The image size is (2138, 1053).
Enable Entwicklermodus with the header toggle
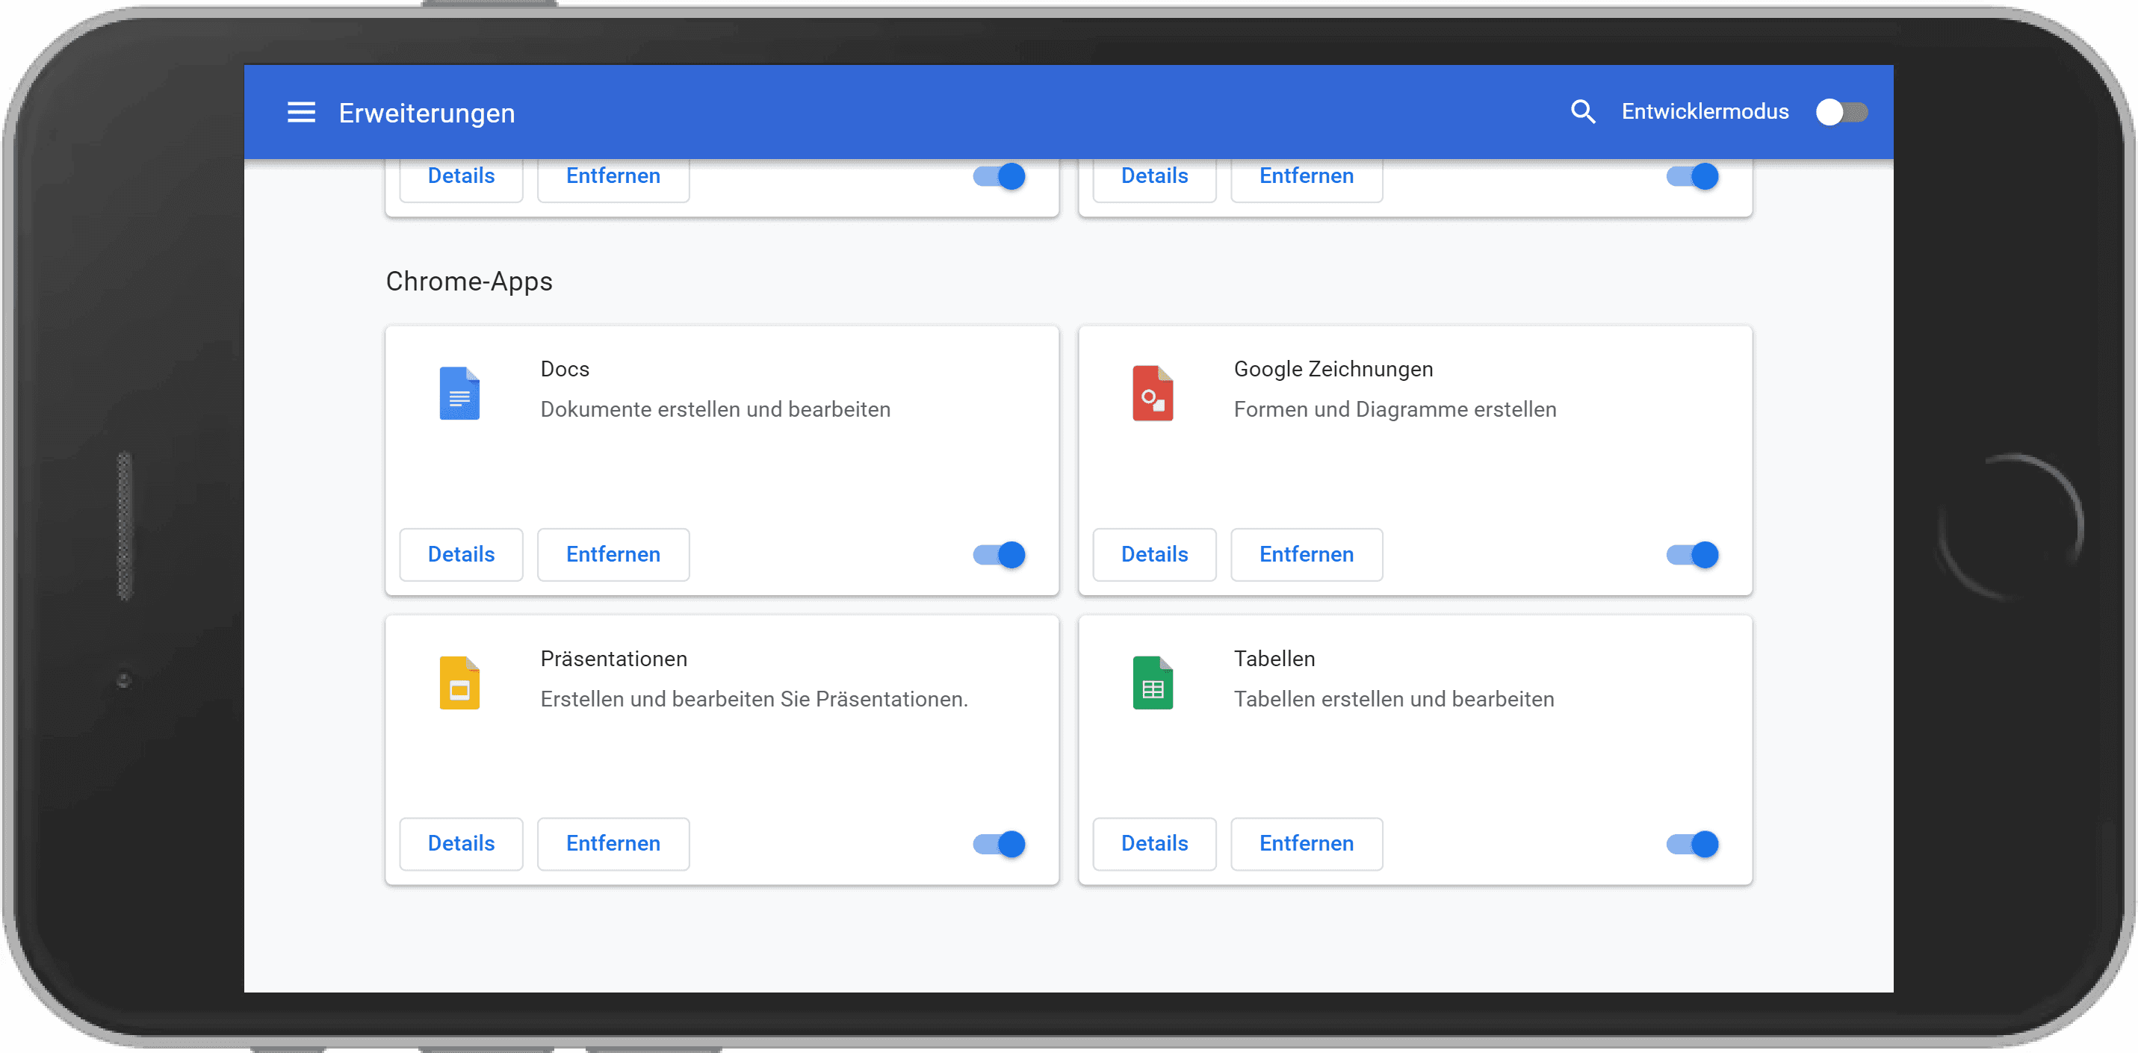[1841, 111]
